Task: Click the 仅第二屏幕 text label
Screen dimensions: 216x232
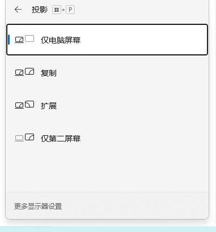Action: click(61, 139)
